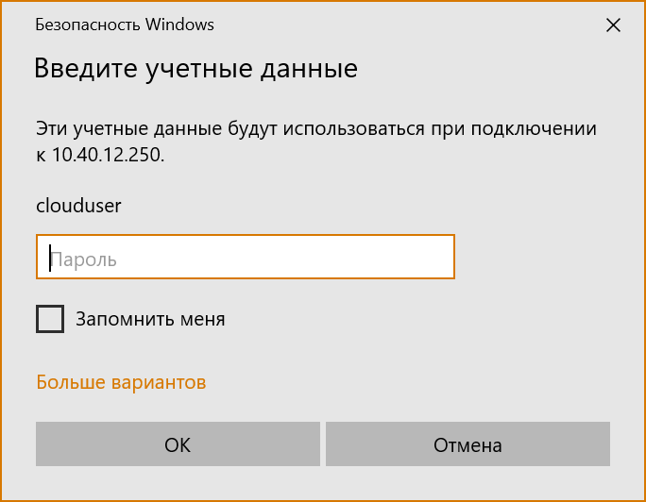Click the Введите учетные данные heading
Image resolution: width=646 pixels, height=502 pixels.
point(196,69)
